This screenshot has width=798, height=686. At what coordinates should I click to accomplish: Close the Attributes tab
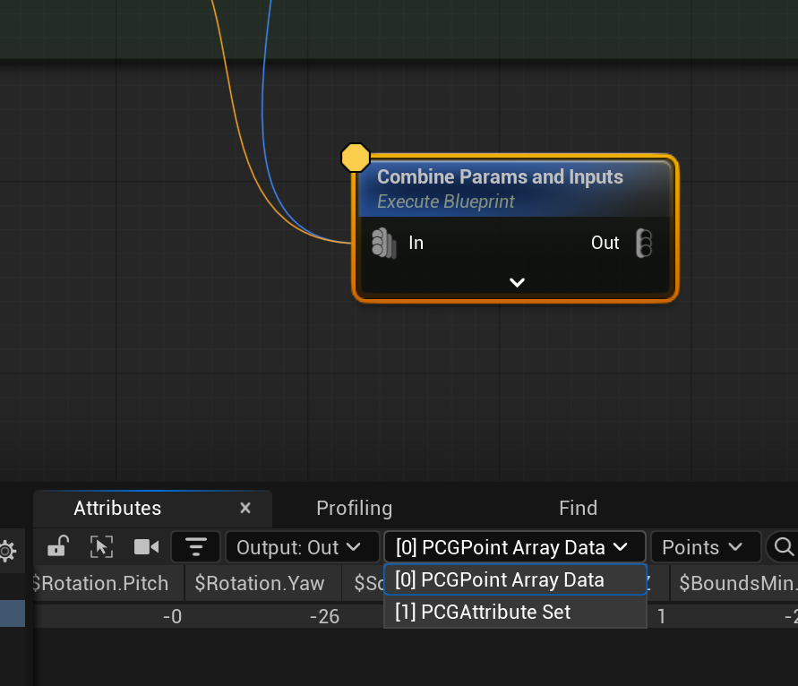pyautogui.click(x=245, y=508)
